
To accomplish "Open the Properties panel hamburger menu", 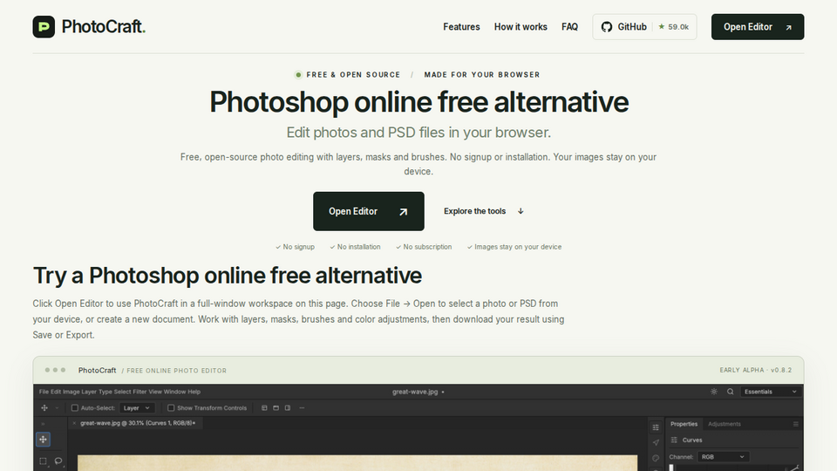I will coord(795,424).
